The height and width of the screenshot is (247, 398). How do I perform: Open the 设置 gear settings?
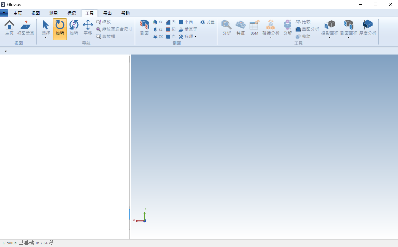coord(207,22)
